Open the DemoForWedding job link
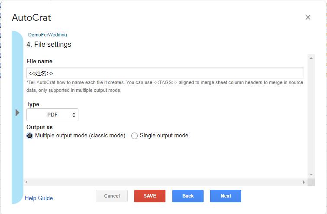Viewport: 327px width, 214px height. 48,35
